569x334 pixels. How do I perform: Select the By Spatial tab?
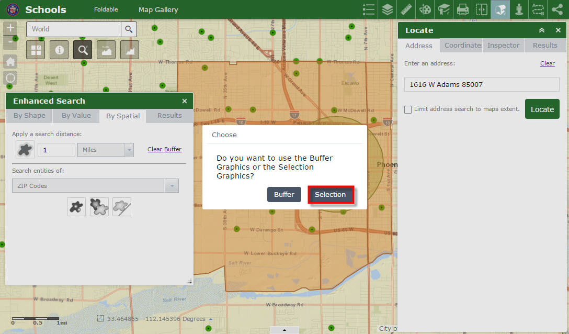(x=123, y=116)
